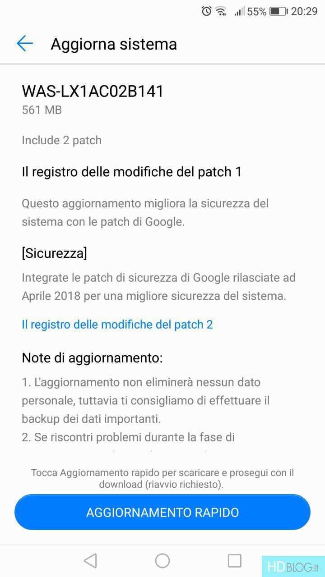Open the patch 2 changelog link

pos(117,325)
